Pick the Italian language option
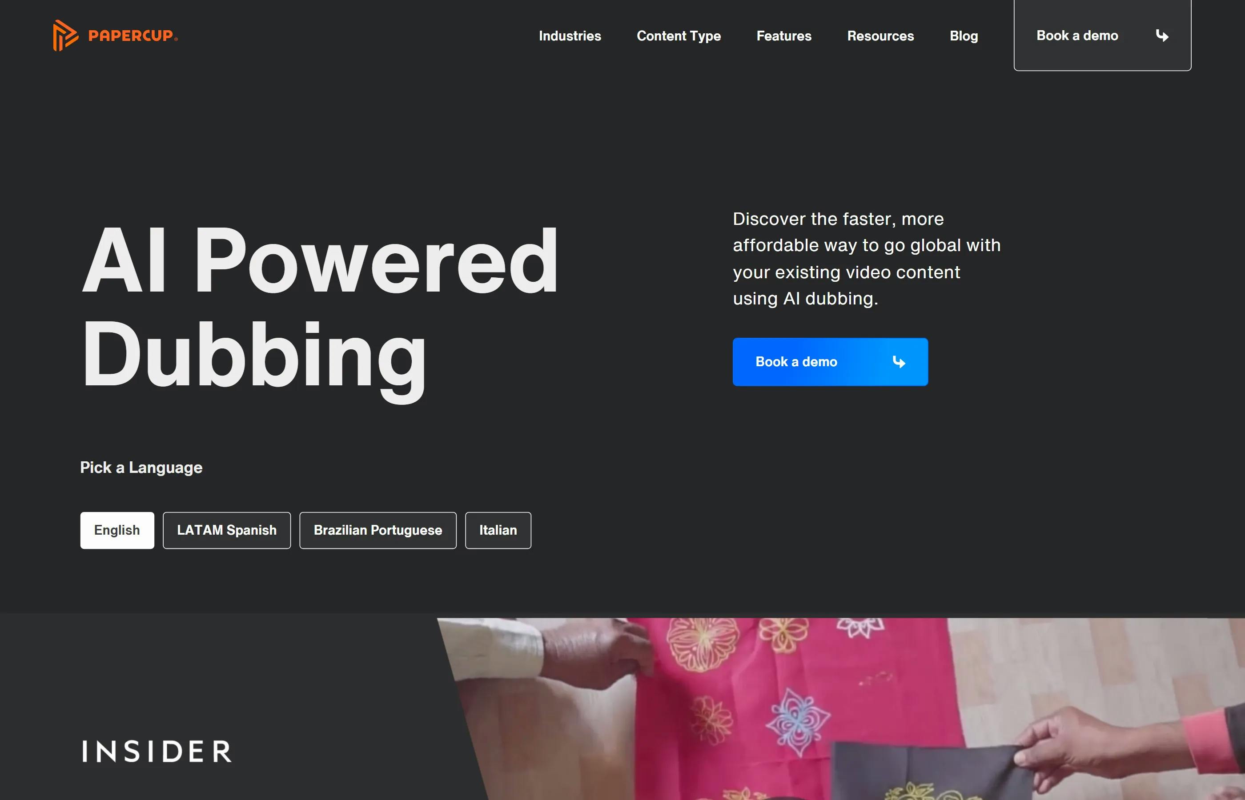Viewport: 1245px width, 800px height. click(498, 530)
